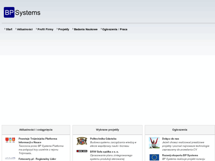Open the Start menu item

(9, 29)
